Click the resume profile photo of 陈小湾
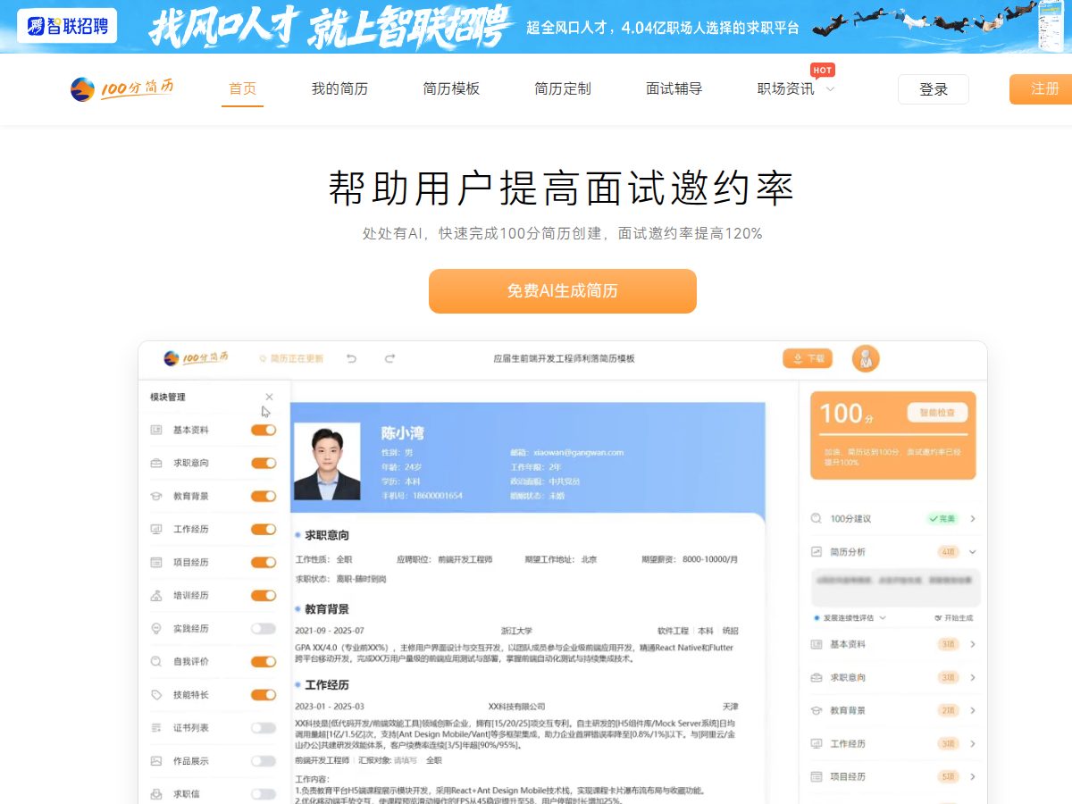Image resolution: width=1072 pixels, height=804 pixels. [327, 461]
